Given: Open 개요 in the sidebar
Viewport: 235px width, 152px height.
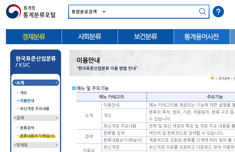Looking at the screenshot, I should click(x=23, y=93).
